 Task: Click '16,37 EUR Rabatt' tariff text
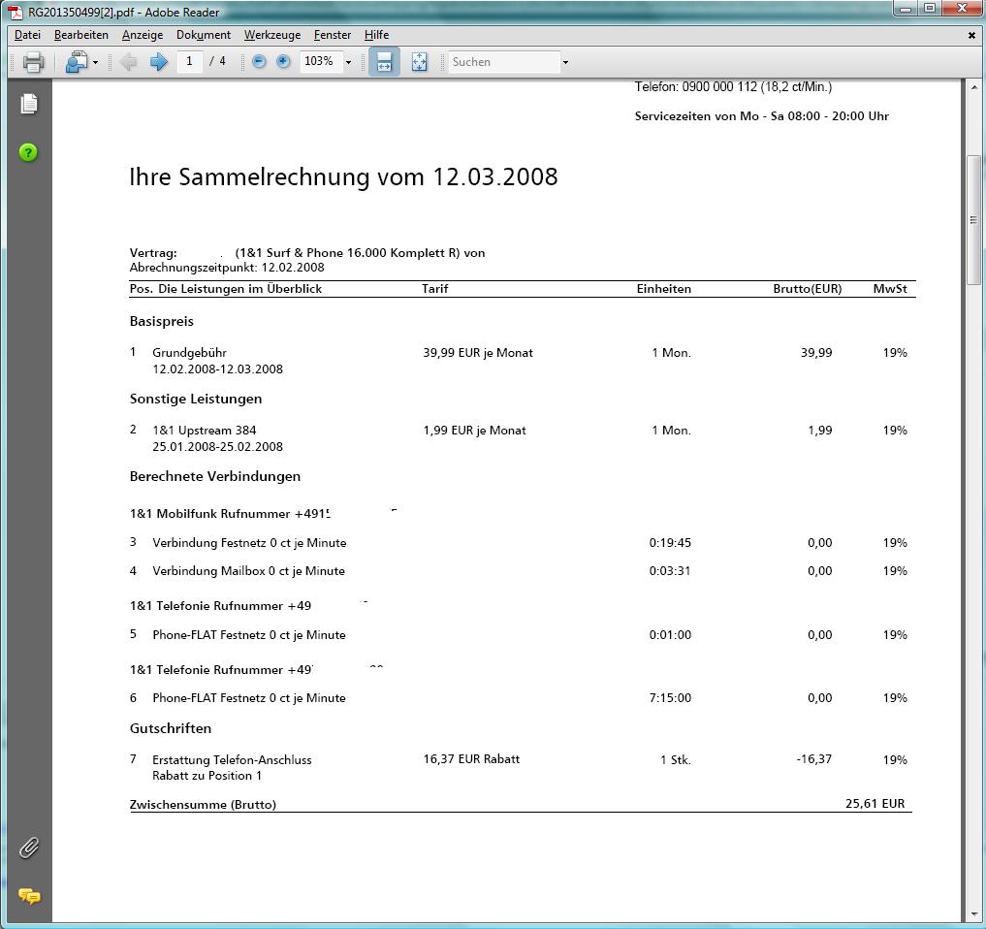coord(471,759)
